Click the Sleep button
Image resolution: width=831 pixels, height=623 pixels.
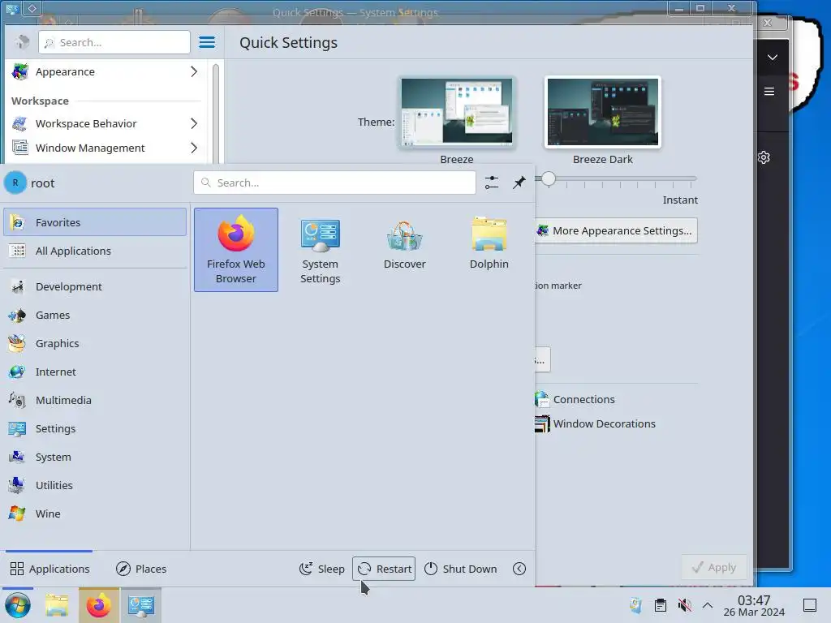coord(321,569)
